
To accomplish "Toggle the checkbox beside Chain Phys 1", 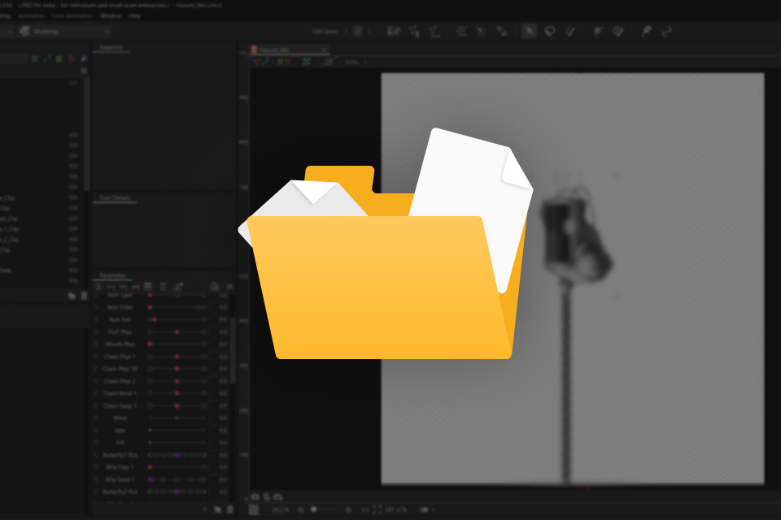I will tap(96, 357).
